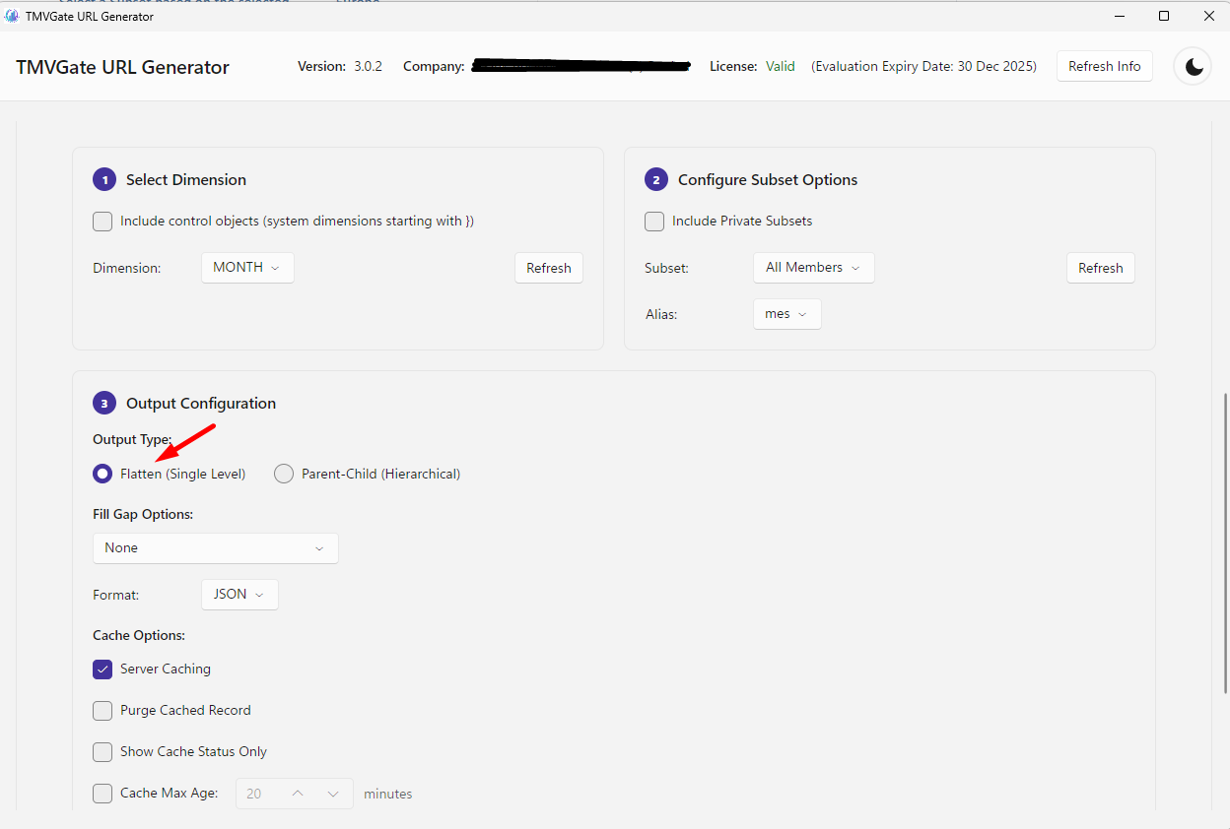This screenshot has width=1230, height=829.
Task: Enable Include control objects checkbox
Action: click(x=102, y=222)
